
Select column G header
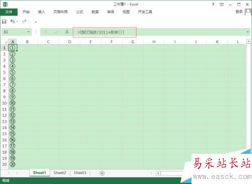pyautogui.click(x=133, y=42)
